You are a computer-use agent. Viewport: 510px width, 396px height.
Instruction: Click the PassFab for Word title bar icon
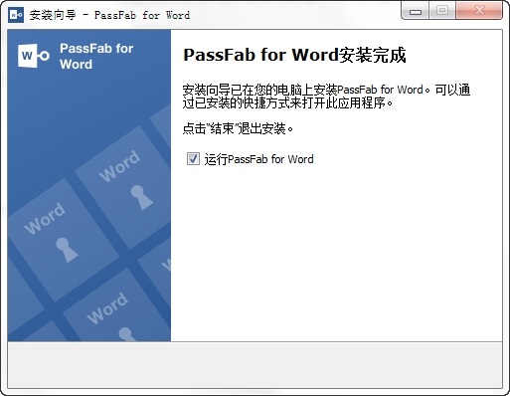click(x=16, y=15)
